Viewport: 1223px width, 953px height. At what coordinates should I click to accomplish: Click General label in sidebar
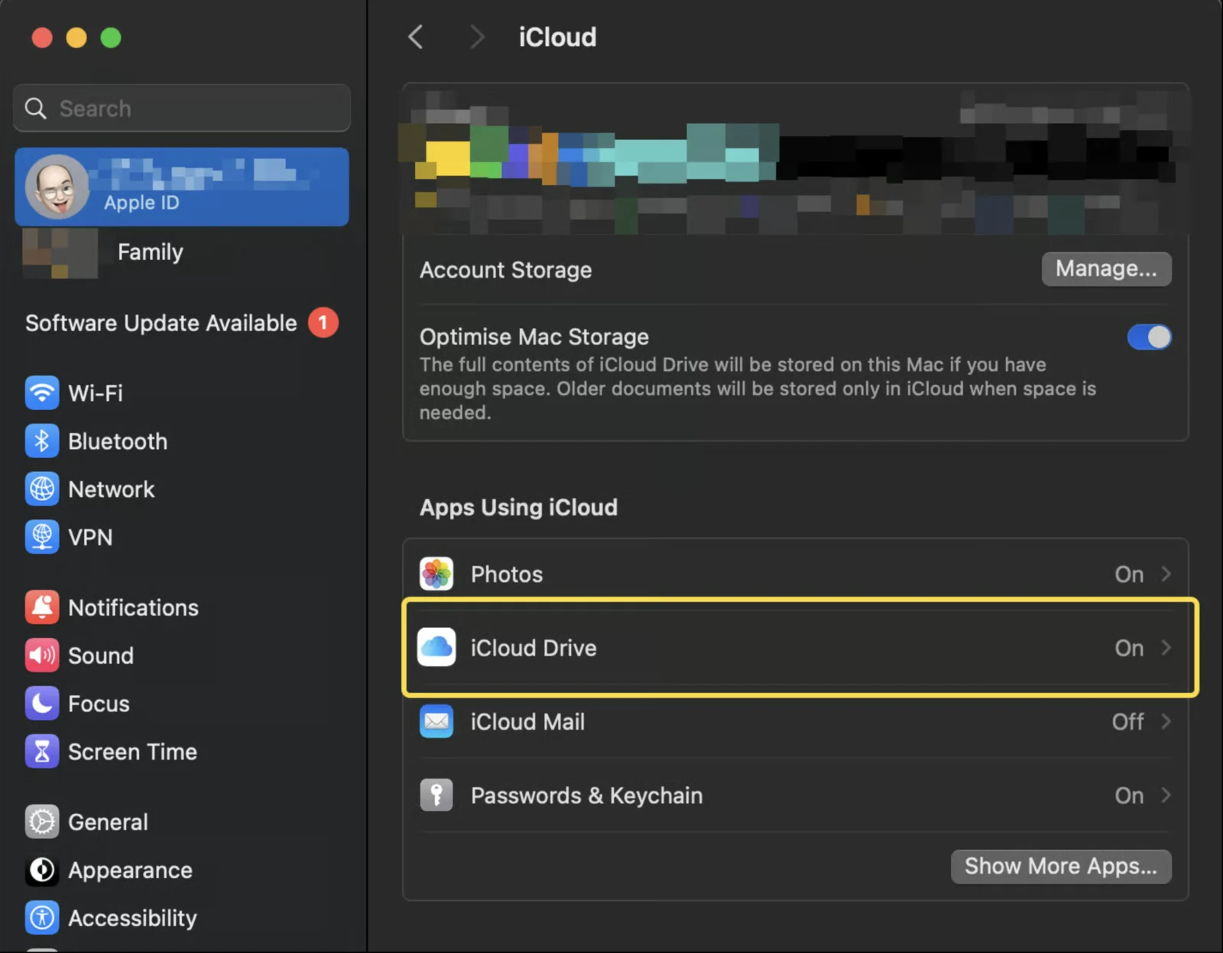[108, 822]
